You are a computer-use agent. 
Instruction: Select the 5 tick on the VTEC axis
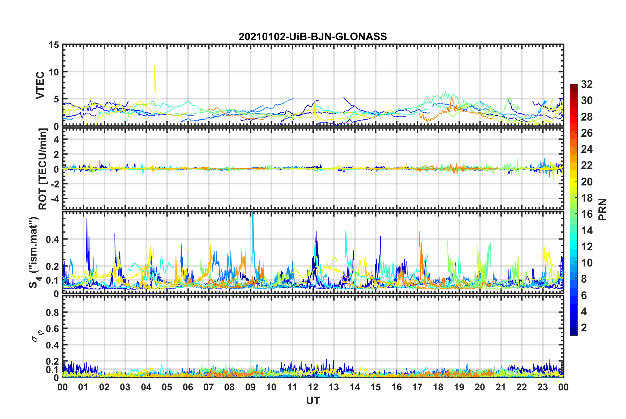click(56, 99)
